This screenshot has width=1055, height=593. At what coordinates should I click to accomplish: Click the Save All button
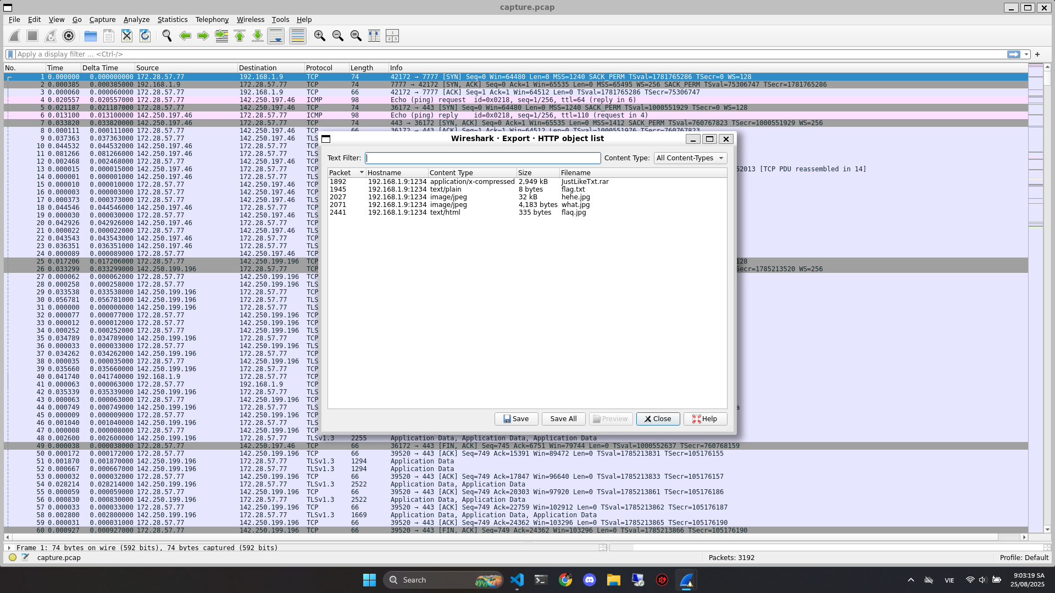(563, 419)
